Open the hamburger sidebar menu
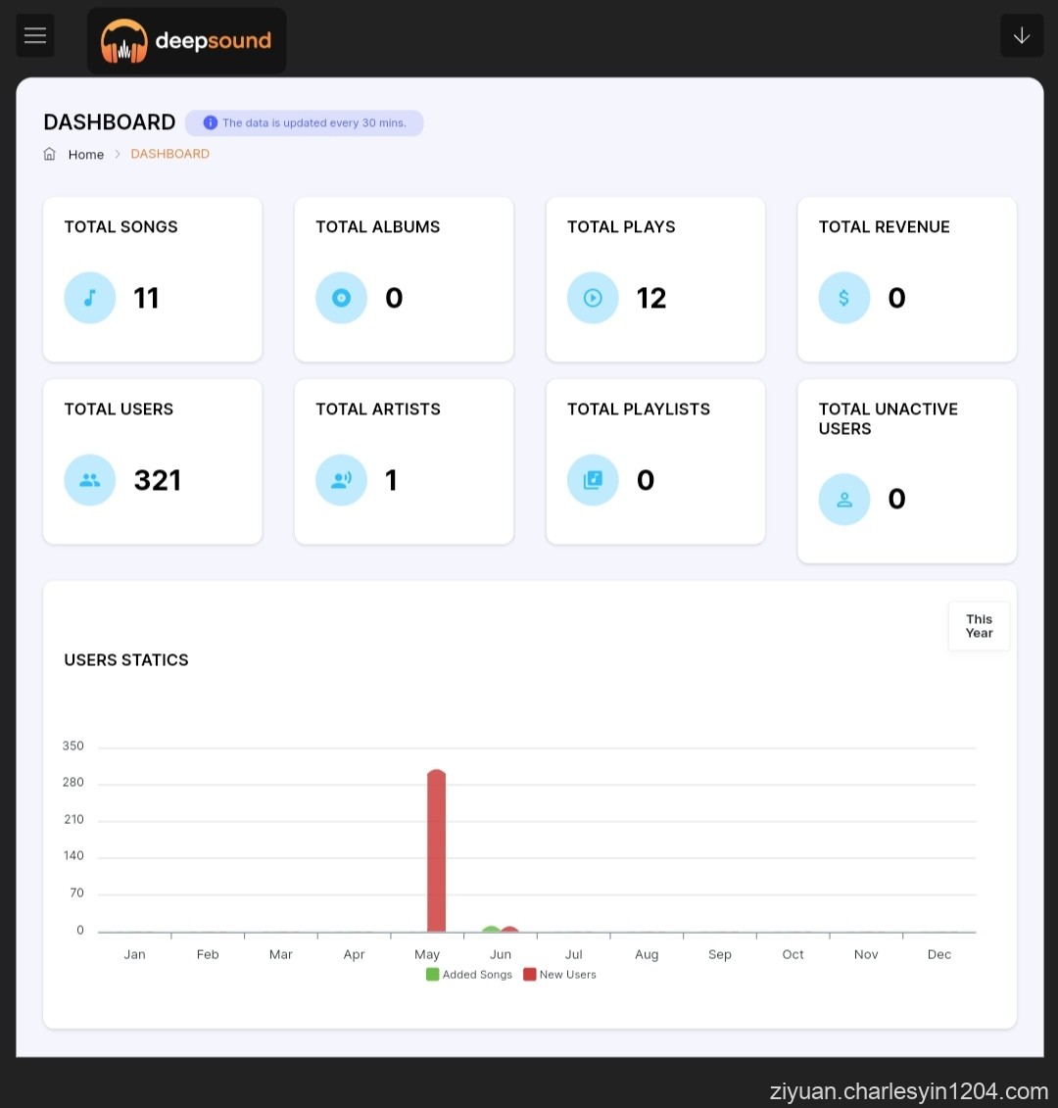 35,36
